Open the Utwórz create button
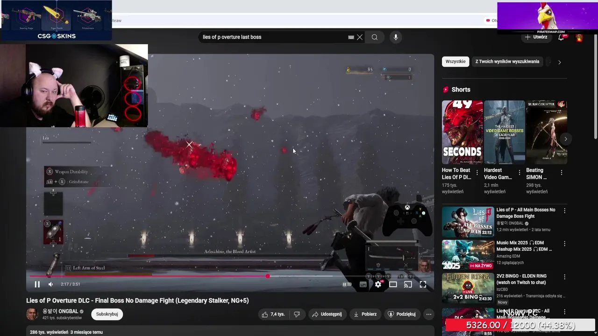This screenshot has width=598, height=336. pos(535,37)
